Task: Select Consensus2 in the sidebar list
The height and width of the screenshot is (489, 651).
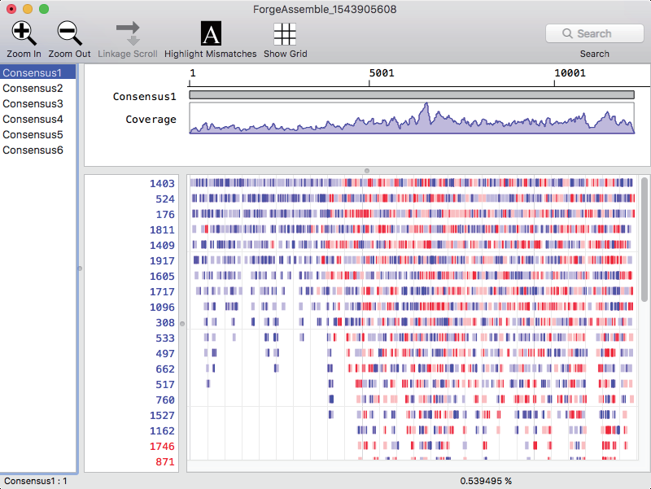Action: pyautogui.click(x=37, y=89)
